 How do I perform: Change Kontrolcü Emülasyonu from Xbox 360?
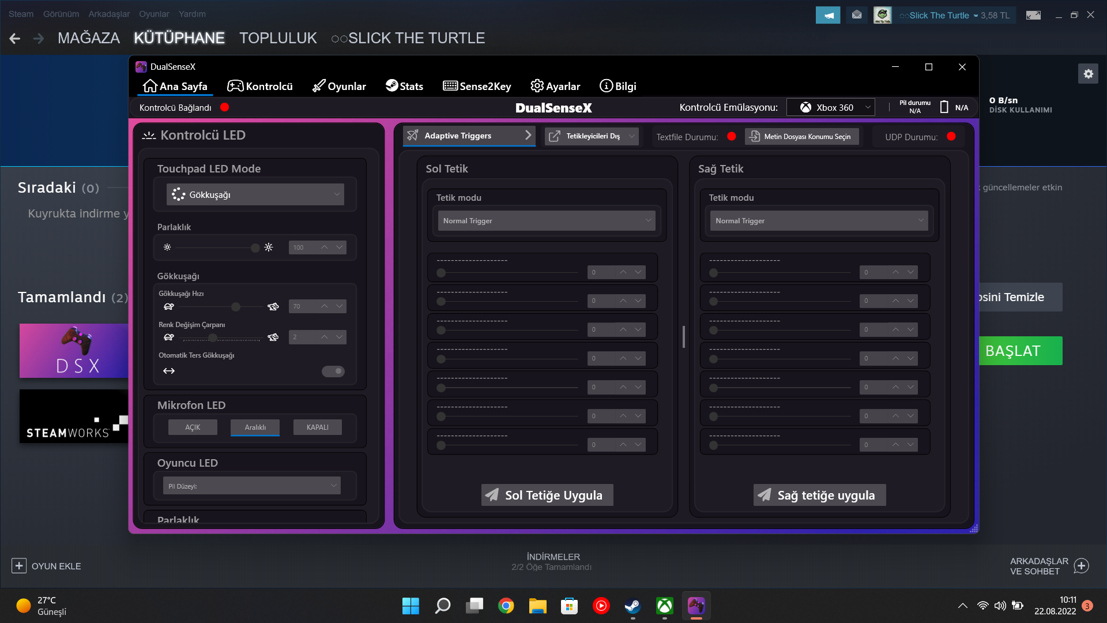pyautogui.click(x=830, y=107)
